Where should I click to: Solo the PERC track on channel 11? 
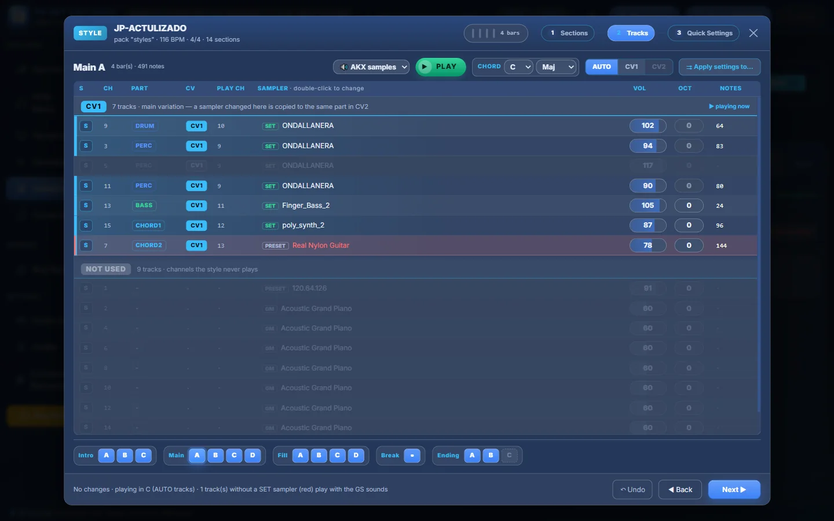[x=86, y=186]
